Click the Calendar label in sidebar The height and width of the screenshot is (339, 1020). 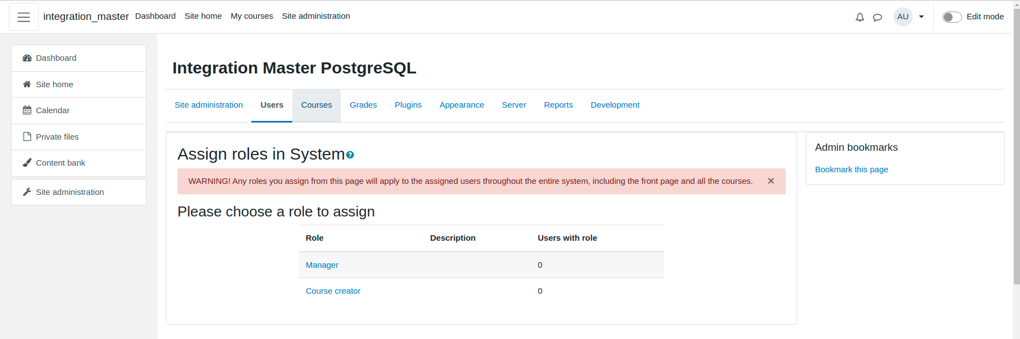click(53, 110)
